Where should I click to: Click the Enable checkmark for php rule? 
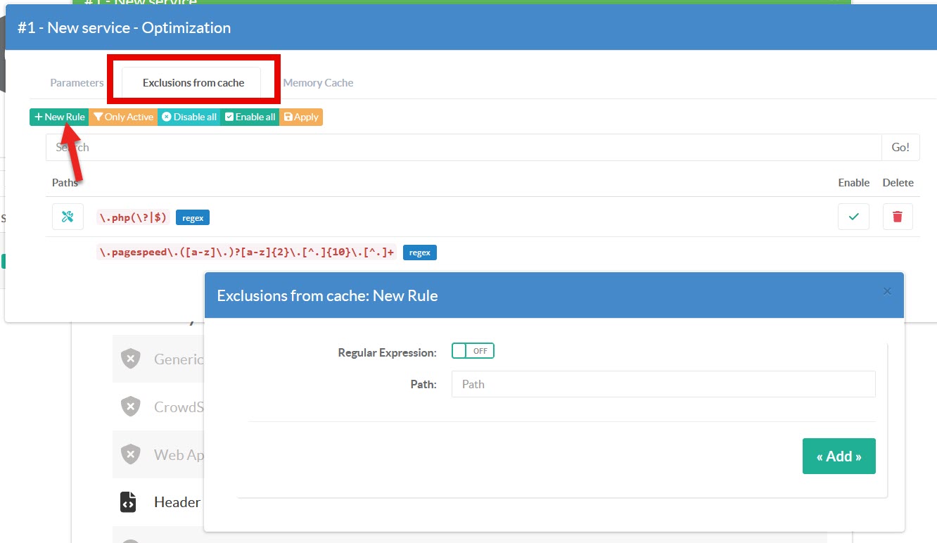[x=853, y=217]
